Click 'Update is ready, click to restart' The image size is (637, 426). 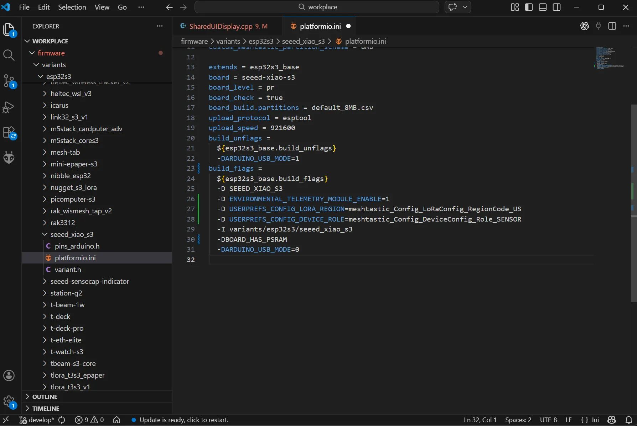(x=183, y=420)
